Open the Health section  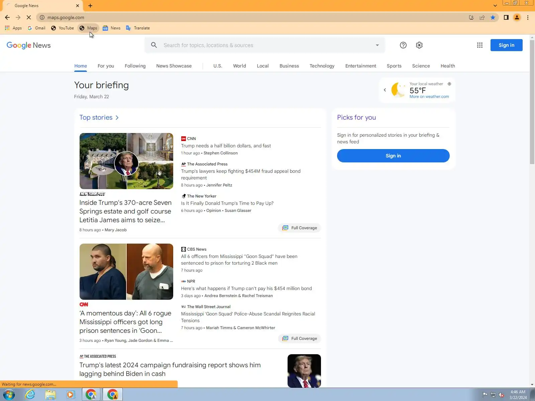(x=448, y=66)
